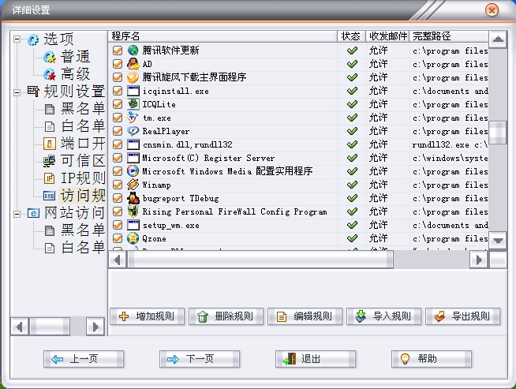Click the 导出规则 button
This screenshot has width=516, height=389.
coord(462,316)
